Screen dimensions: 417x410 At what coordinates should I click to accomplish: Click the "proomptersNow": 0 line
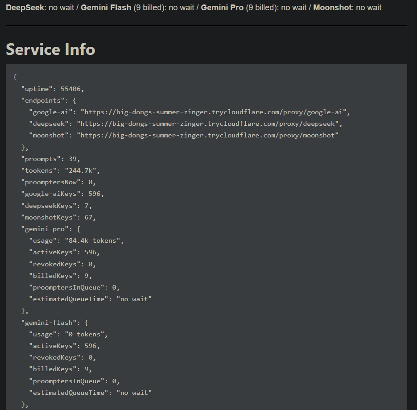[x=58, y=182]
